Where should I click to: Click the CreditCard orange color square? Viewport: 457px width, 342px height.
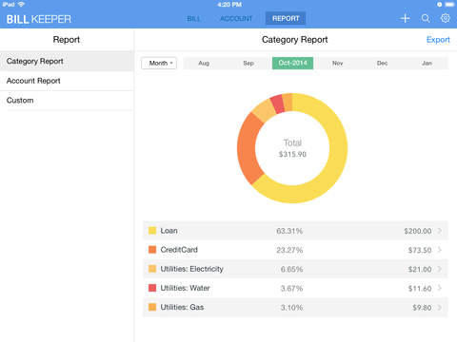tap(152, 250)
